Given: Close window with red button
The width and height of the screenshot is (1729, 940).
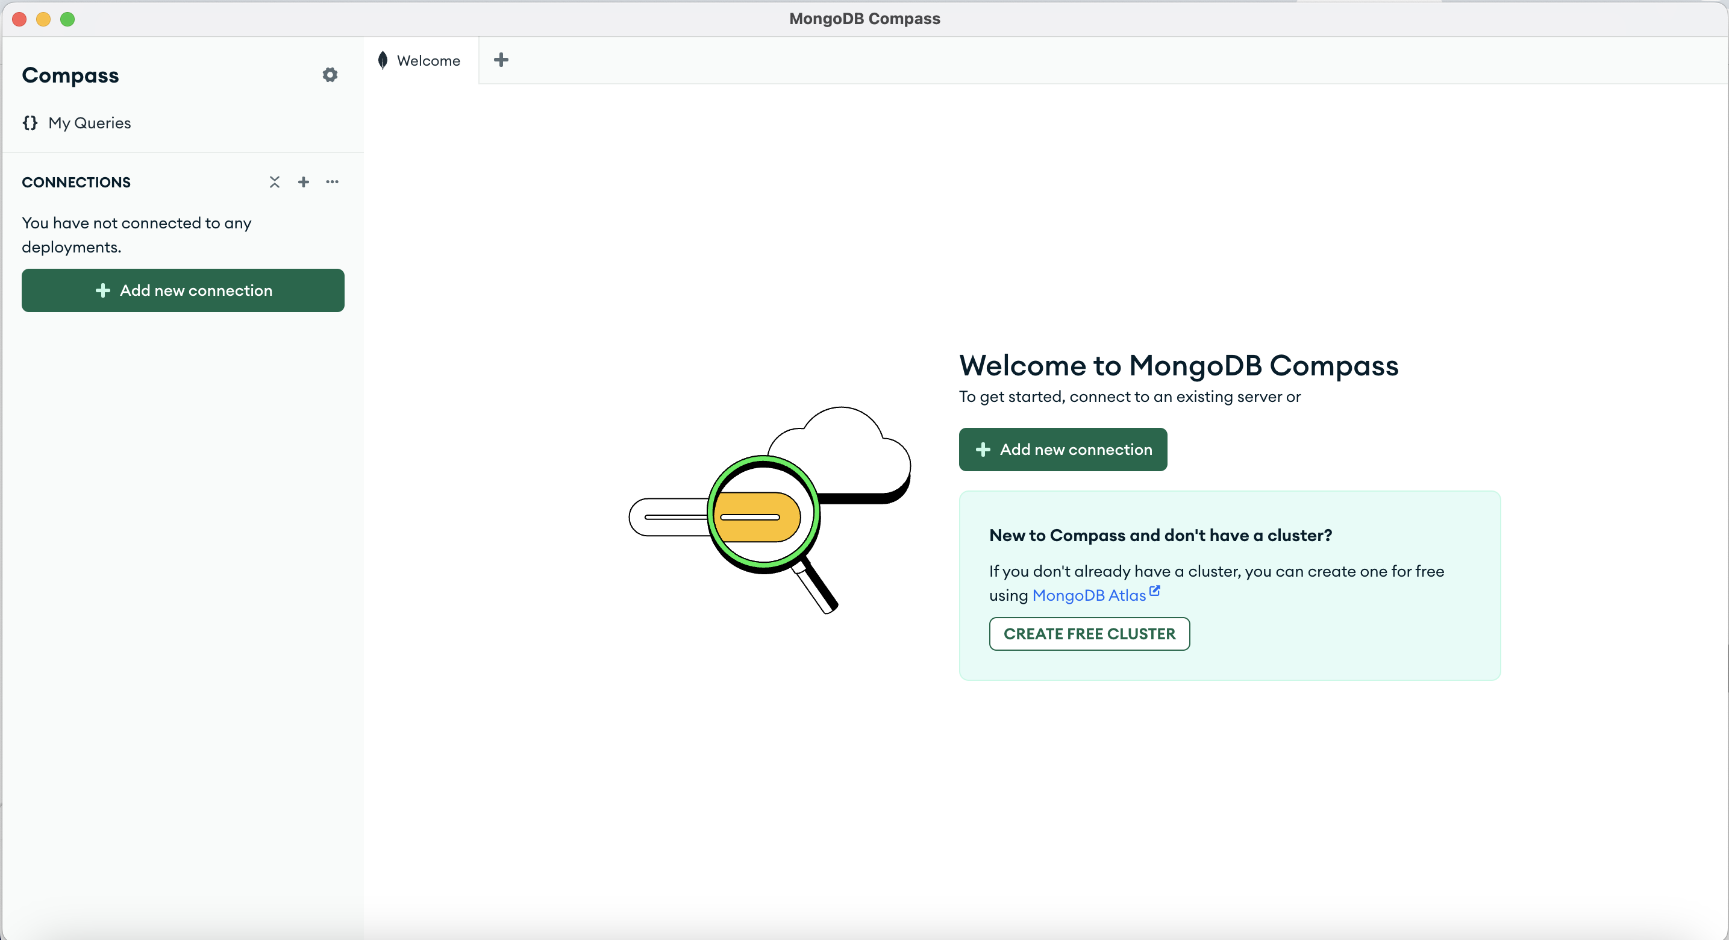Looking at the screenshot, I should [19, 19].
